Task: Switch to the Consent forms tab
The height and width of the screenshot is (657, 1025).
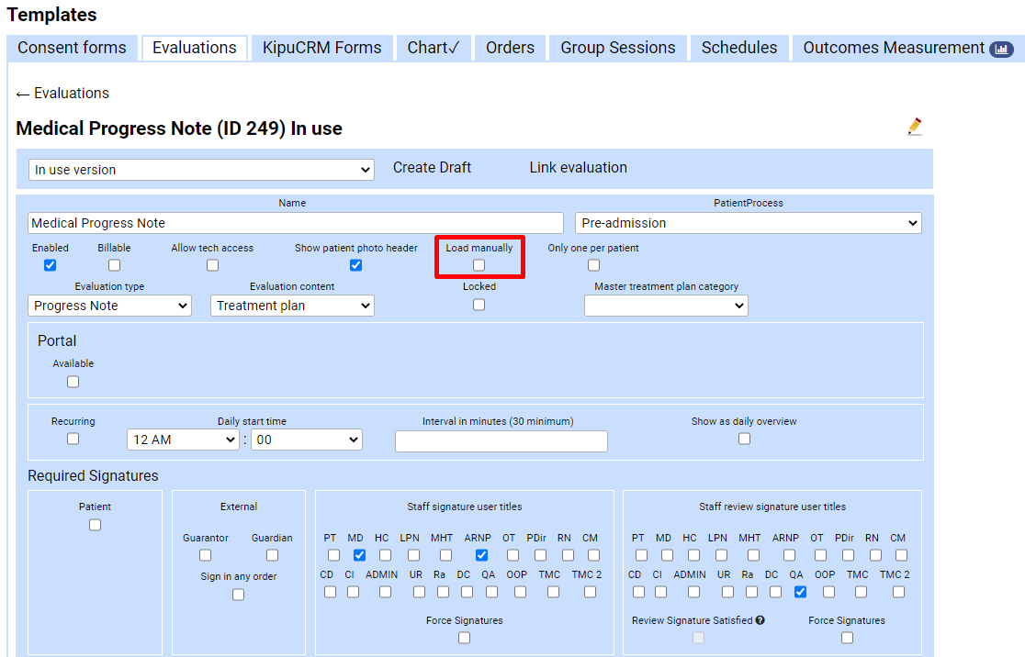Action: coord(72,47)
